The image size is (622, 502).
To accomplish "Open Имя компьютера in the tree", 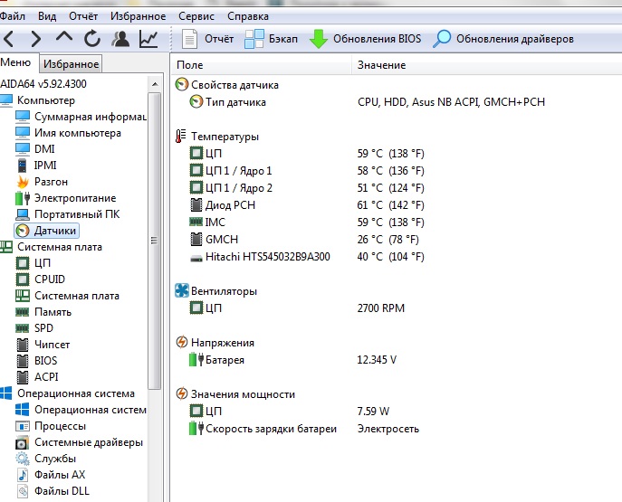I will point(68,133).
